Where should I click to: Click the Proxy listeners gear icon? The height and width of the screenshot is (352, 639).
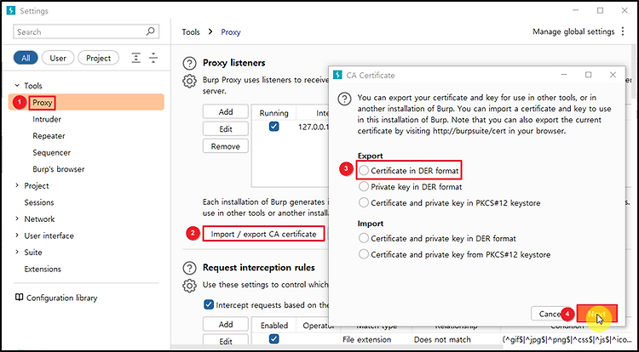189,81
